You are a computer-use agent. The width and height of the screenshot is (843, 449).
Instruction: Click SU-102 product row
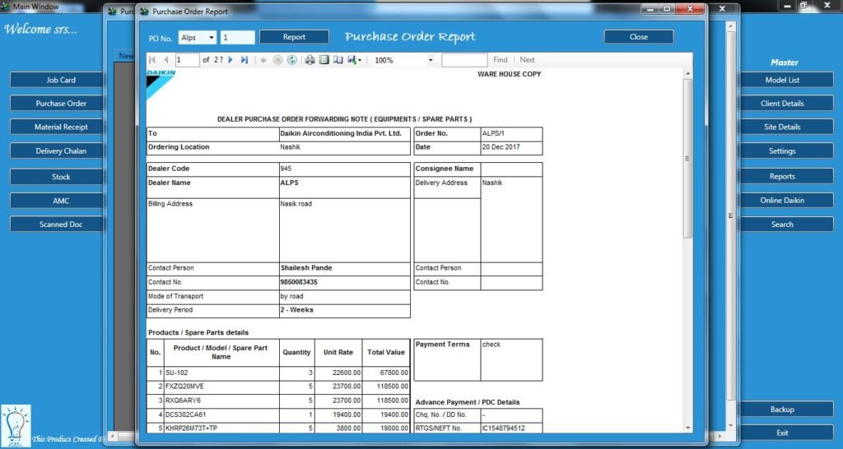point(278,373)
